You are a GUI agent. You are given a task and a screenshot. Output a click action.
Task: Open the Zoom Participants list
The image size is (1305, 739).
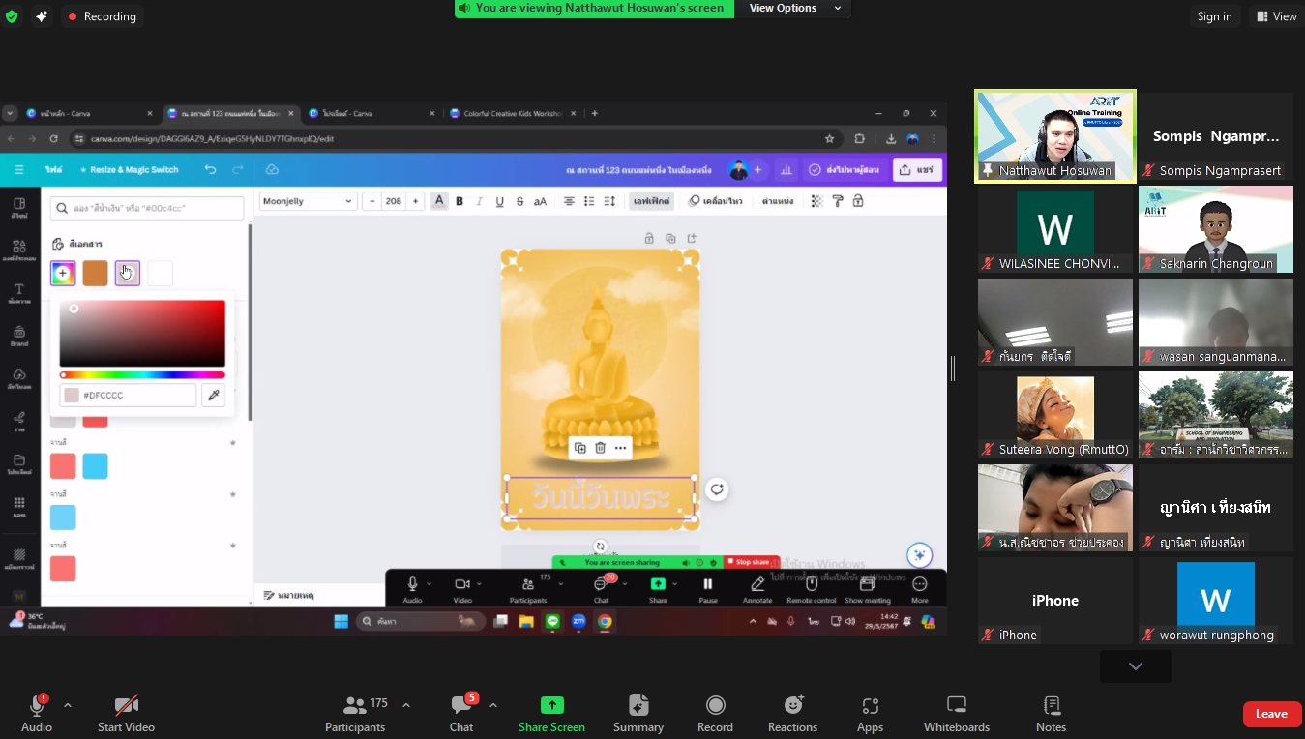355,714
